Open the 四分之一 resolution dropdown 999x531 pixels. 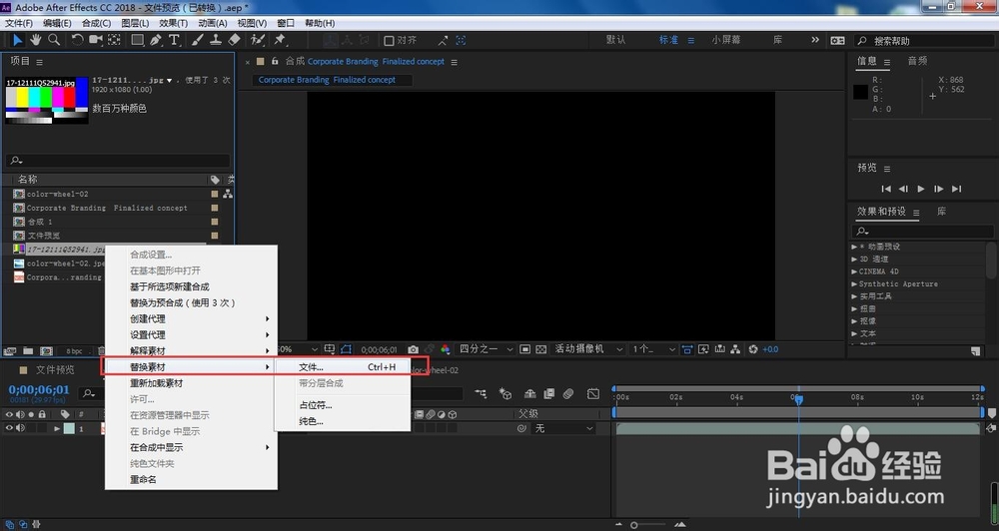[x=487, y=349]
